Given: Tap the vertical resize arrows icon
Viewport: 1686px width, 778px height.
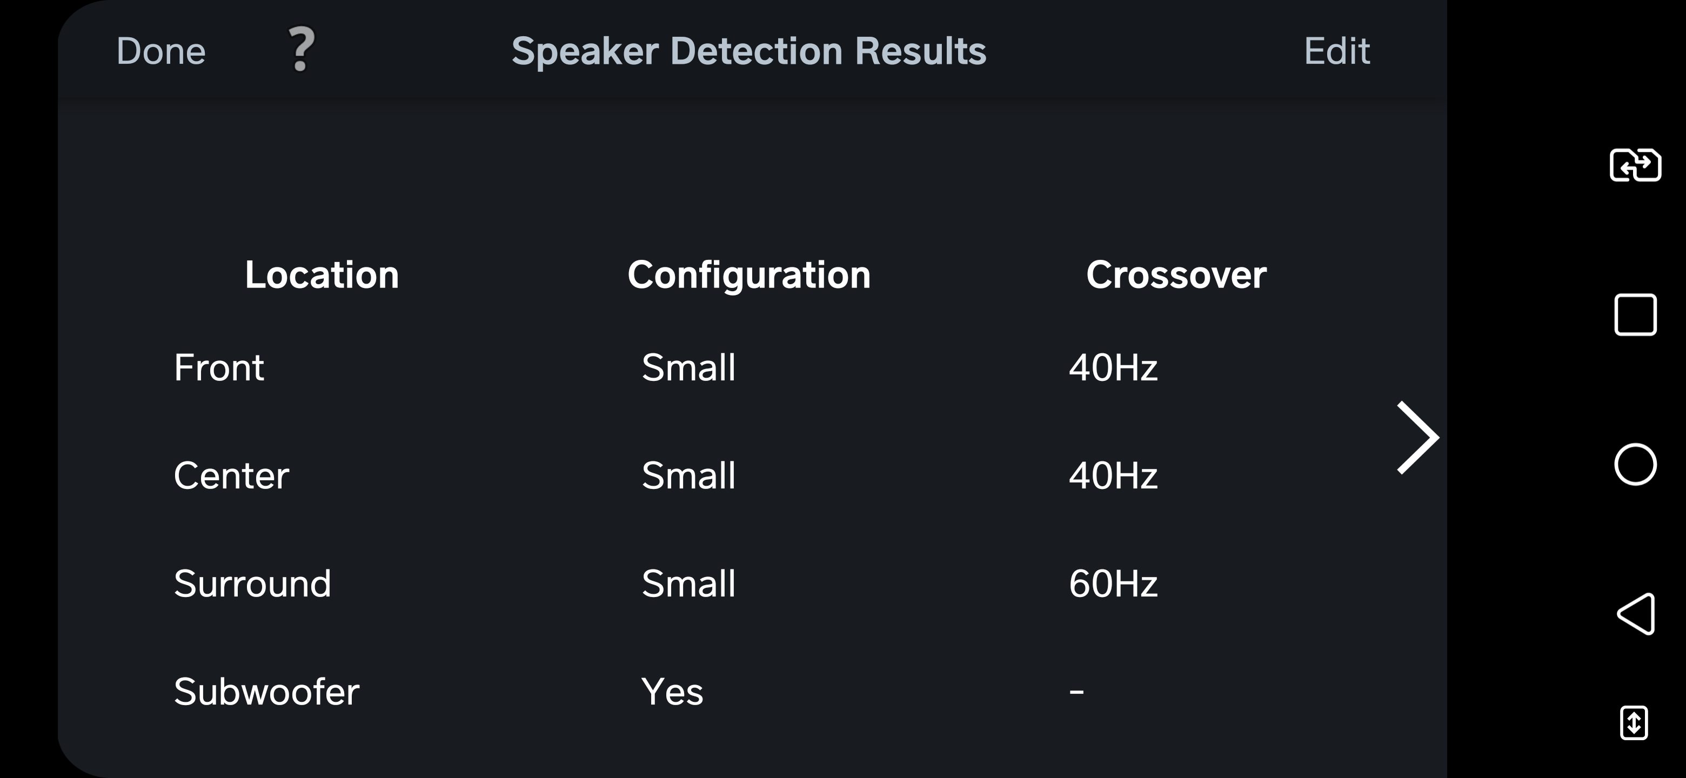Looking at the screenshot, I should coord(1634,723).
